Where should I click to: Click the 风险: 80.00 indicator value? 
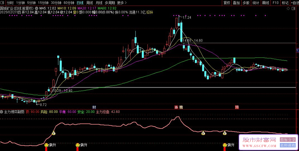[x=49, y=112]
